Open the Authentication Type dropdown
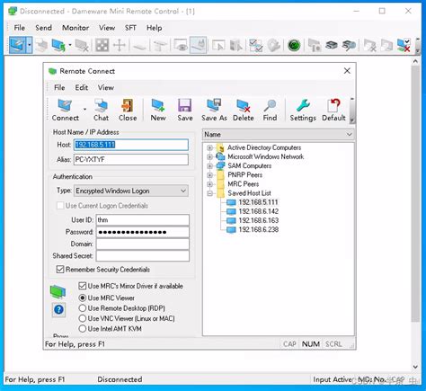Image resolution: width=426 pixels, height=391 pixels. tap(131, 191)
